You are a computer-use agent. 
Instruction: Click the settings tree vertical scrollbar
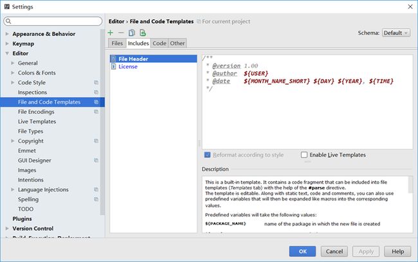coord(102,123)
